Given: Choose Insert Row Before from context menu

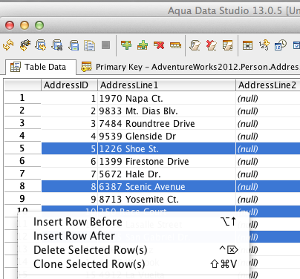Looking at the screenshot, I should click(x=134, y=222).
